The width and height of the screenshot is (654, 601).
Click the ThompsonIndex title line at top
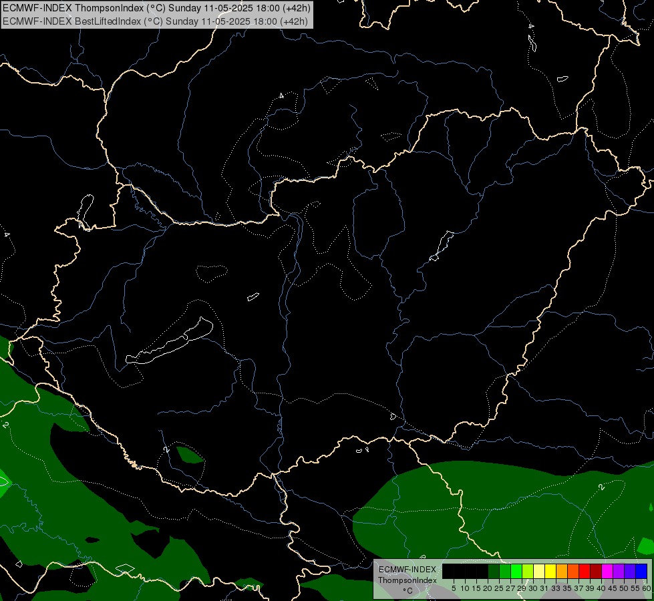[x=156, y=8]
